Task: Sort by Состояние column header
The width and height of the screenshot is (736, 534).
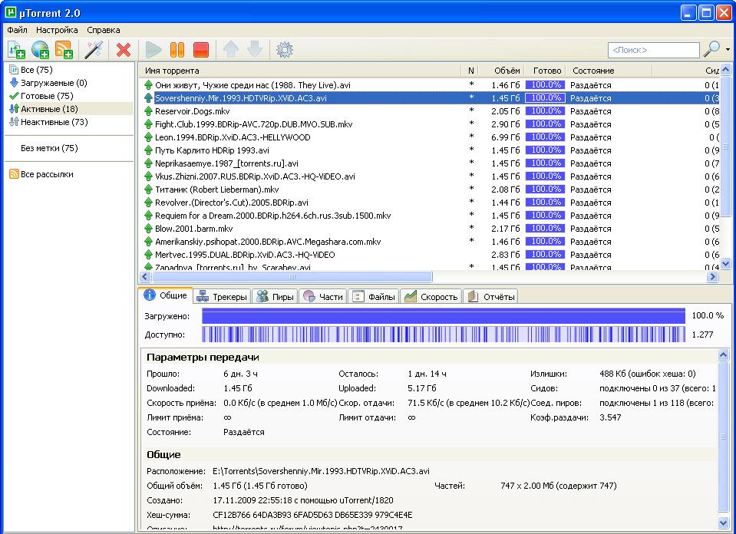Action: [x=609, y=71]
